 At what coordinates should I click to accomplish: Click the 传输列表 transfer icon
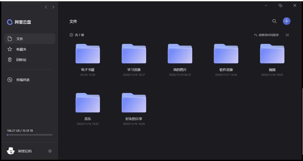coord(10,80)
